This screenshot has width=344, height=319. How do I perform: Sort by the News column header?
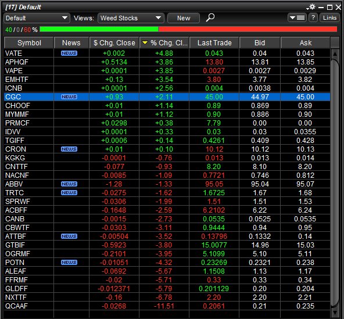71,43
